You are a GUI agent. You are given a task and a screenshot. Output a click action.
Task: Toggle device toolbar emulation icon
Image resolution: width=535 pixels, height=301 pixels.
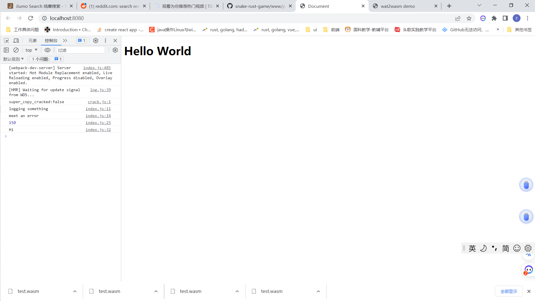click(x=16, y=41)
